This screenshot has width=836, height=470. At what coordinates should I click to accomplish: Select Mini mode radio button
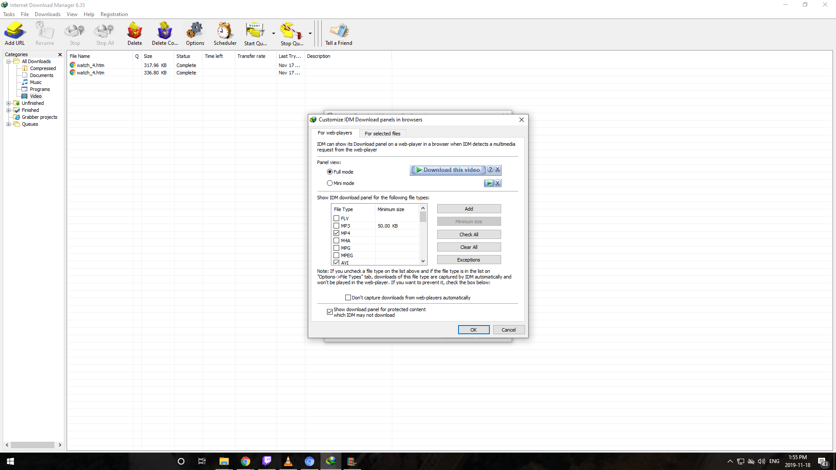point(330,183)
